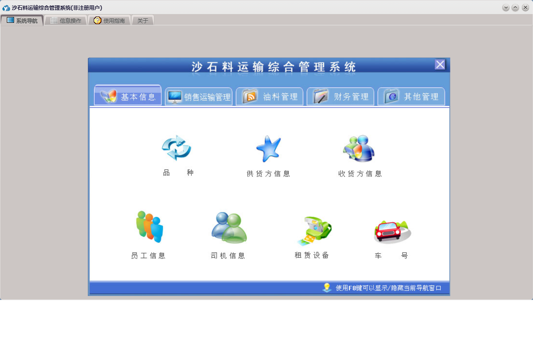Minimize the main window with down-arrow button
The image size is (533, 345).
coord(506,8)
